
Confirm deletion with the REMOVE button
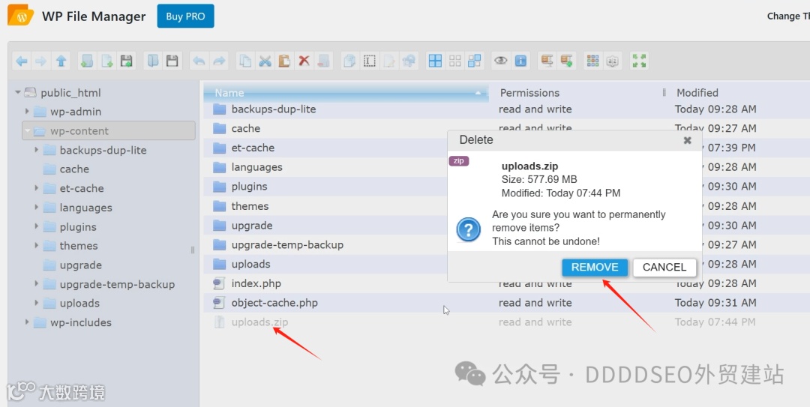[595, 267]
